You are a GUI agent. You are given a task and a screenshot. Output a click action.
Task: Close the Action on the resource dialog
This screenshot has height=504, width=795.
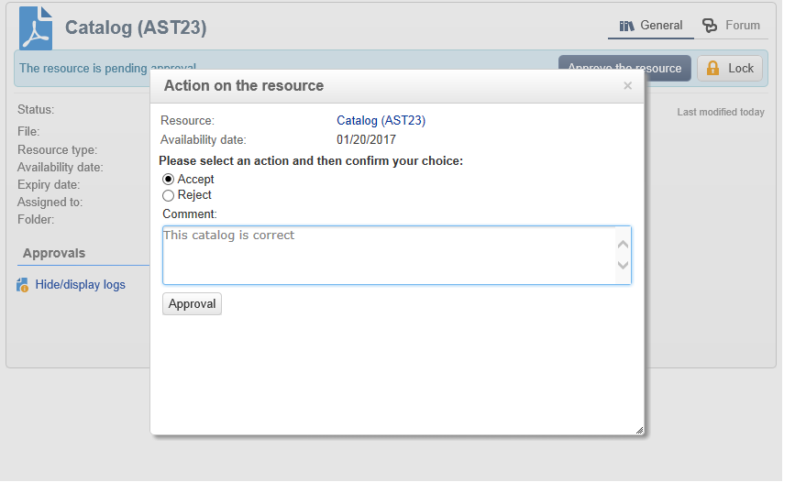[627, 86]
